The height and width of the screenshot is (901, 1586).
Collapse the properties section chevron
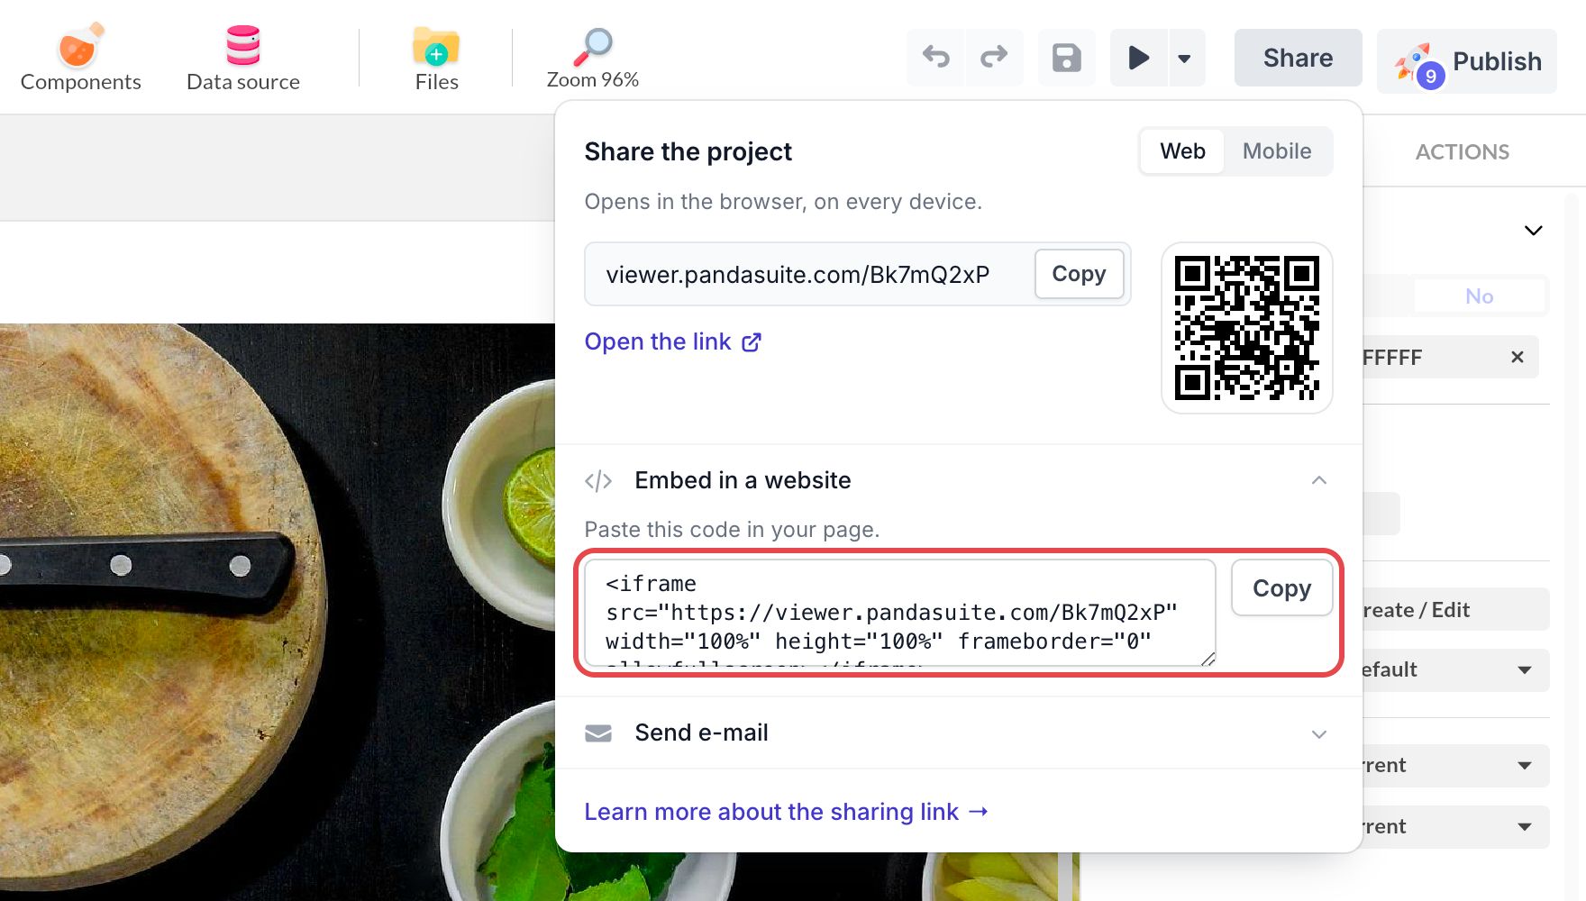1533,231
